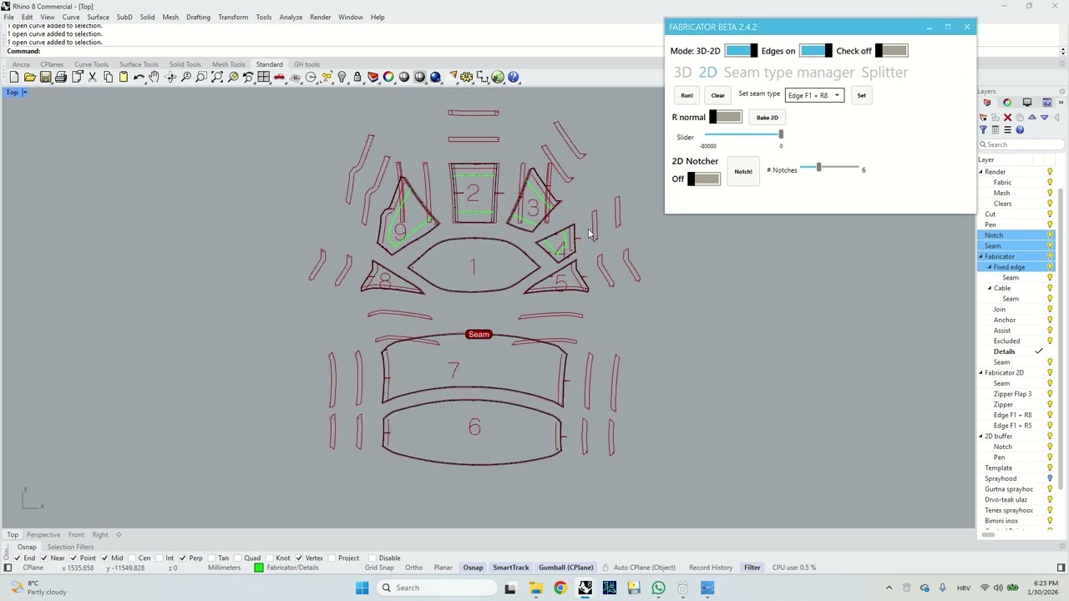Viewport: 1069px width, 601px height.
Task: Open the Seam type manager tab
Action: 789,73
